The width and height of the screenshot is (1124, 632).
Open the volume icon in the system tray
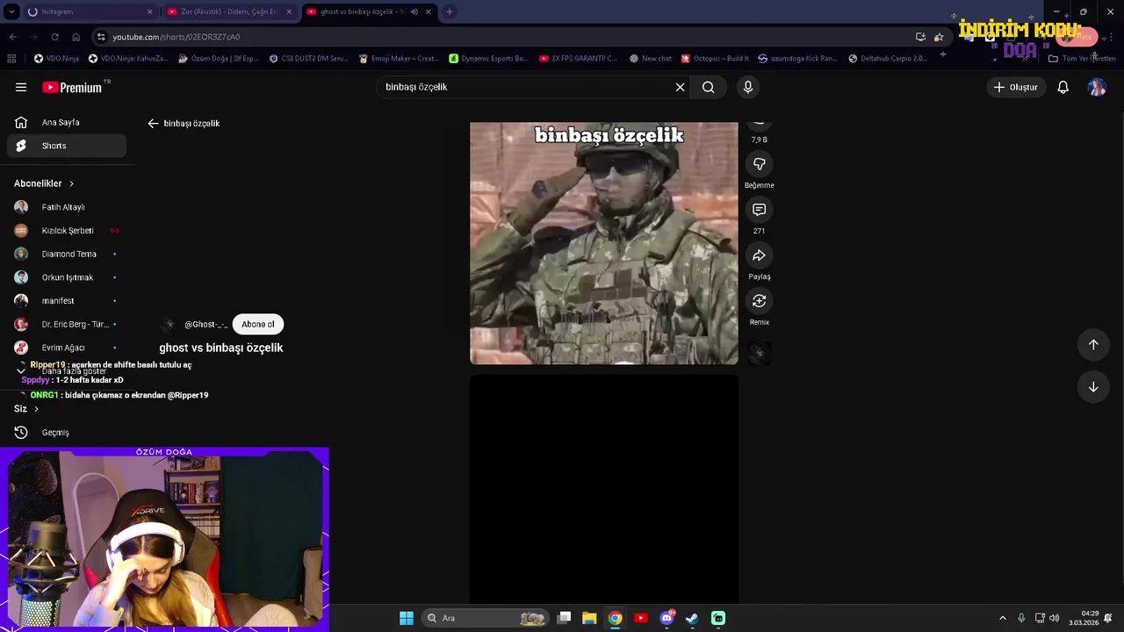(x=1054, y=618)
